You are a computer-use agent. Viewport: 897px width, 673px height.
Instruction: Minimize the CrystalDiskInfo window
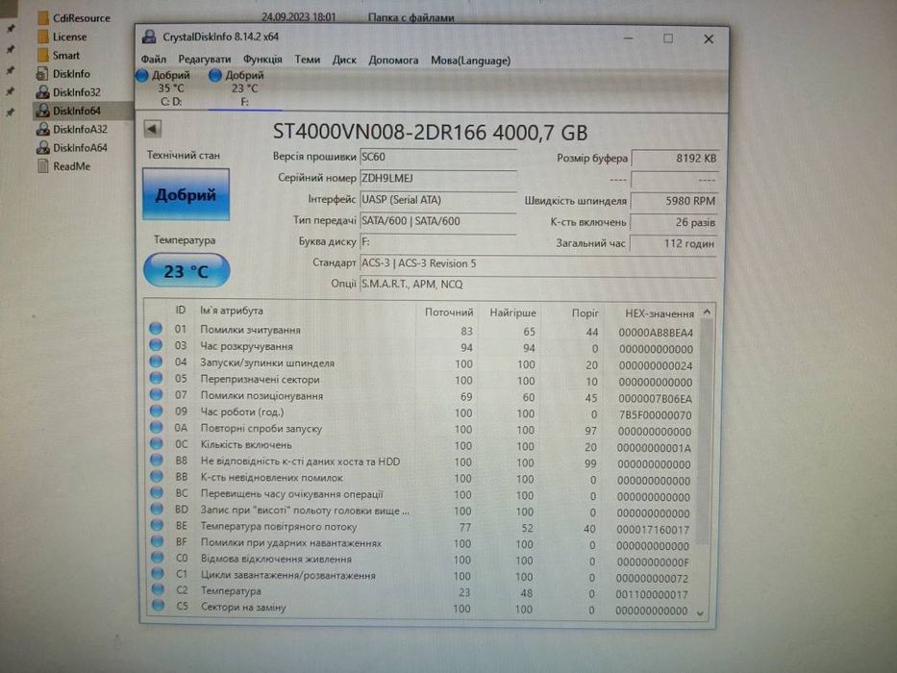[x=628, y=38]
